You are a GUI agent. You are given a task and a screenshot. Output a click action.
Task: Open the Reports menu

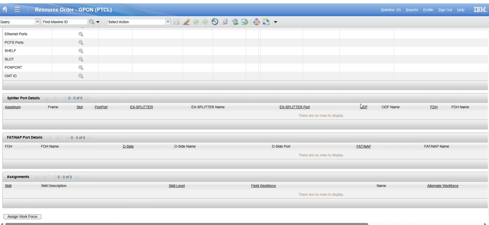tap(412, 10)
